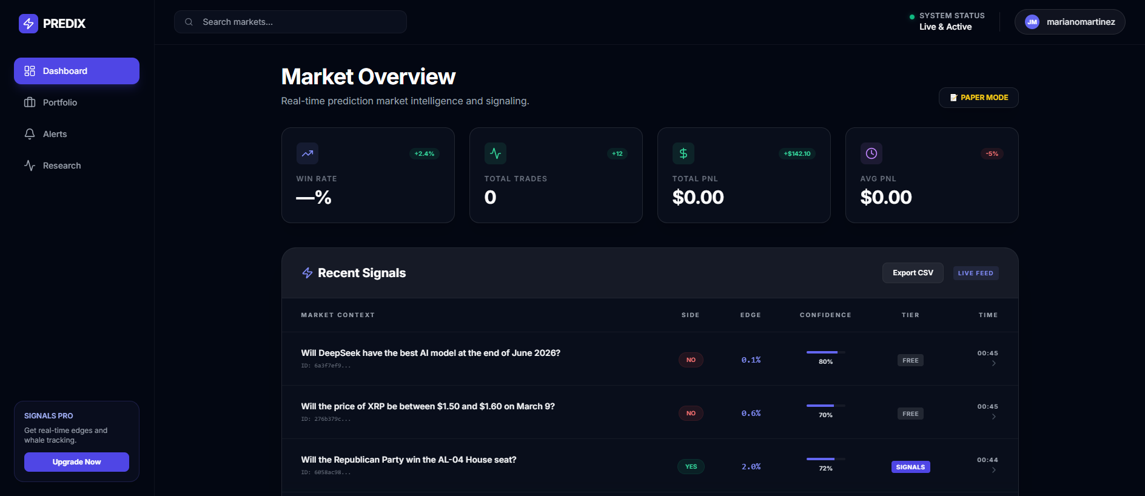Click the CONFIDENCE column header

pos(825,315)
